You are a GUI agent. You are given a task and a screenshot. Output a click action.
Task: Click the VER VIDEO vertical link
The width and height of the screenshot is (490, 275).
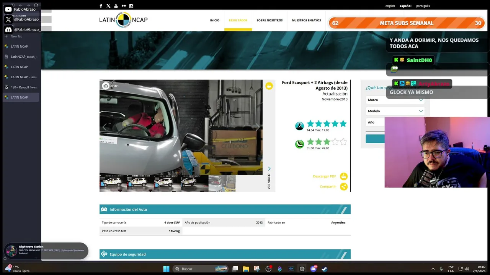click(269, 181)
